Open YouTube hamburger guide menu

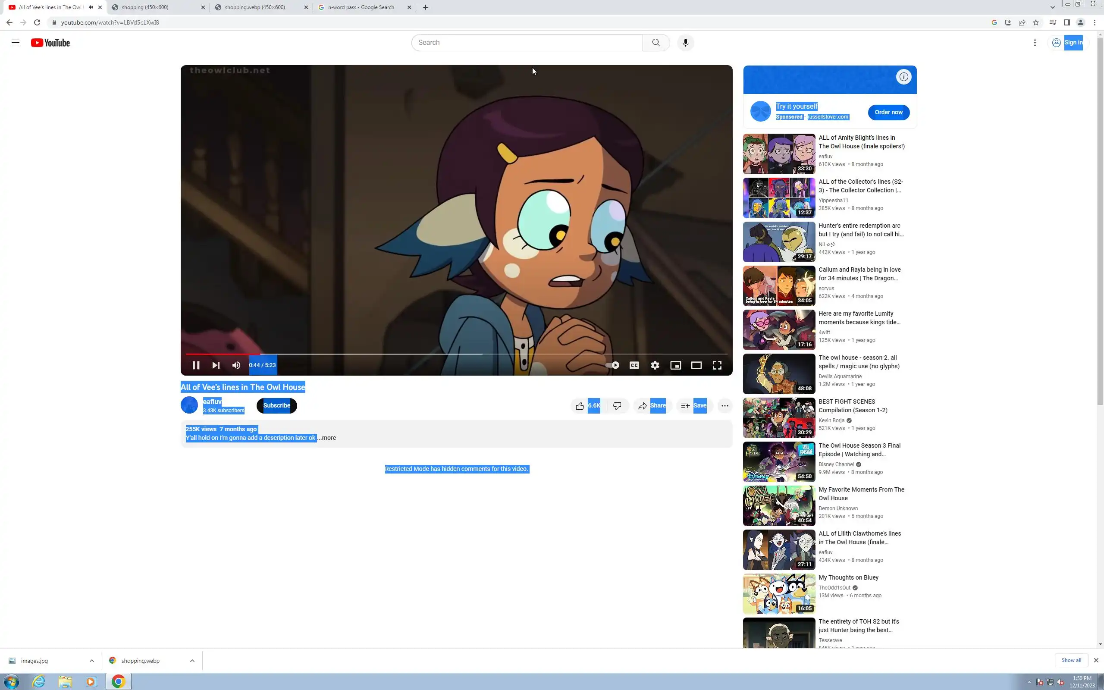[x=16, y=42]
